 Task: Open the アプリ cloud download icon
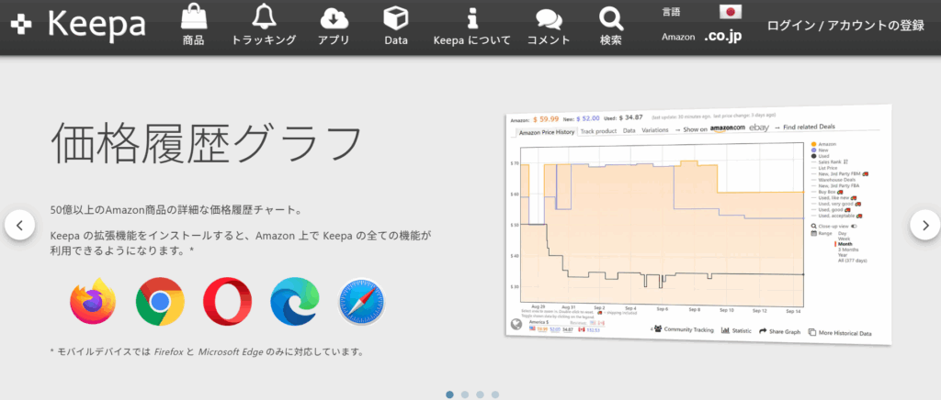pyautogui.click(x=334, y=26)
